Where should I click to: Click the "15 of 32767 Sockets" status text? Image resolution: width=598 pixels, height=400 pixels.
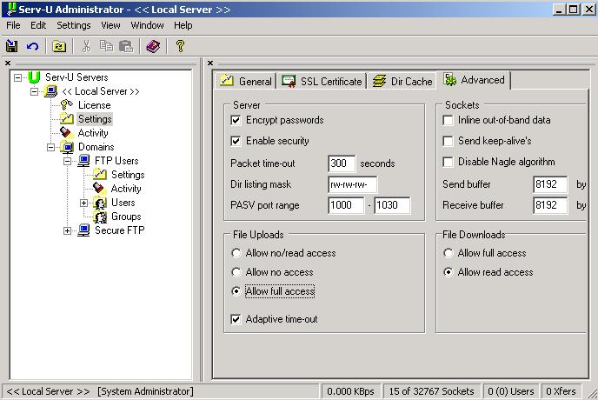click(x=431, y=391)
